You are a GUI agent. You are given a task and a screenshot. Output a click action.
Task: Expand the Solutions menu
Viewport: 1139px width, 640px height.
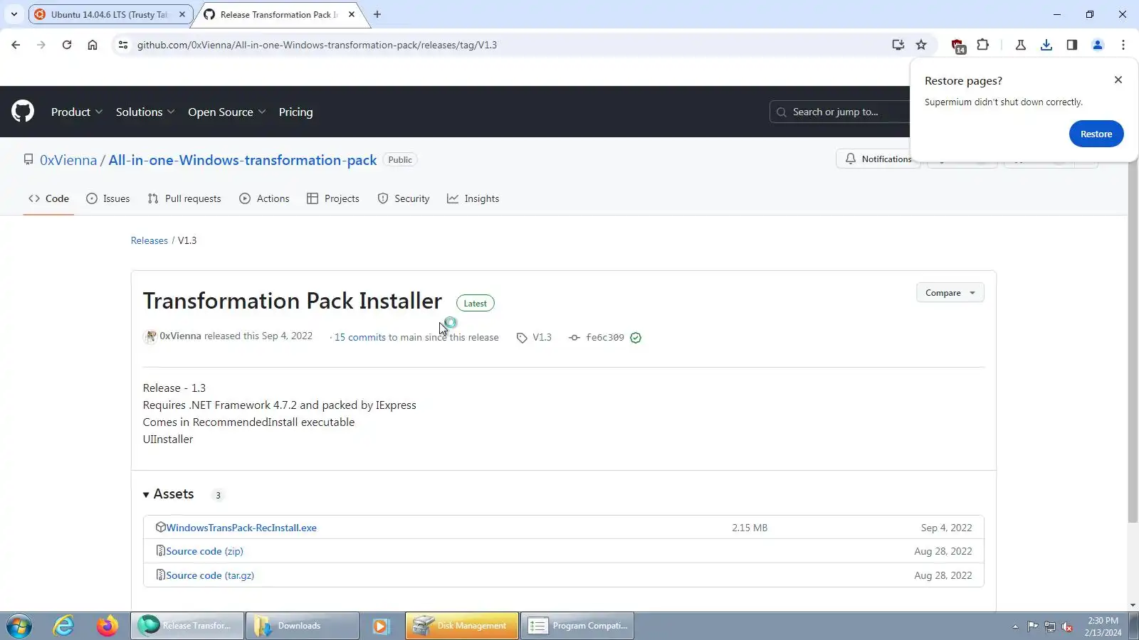pyautogui.click(x=145, y=112)
